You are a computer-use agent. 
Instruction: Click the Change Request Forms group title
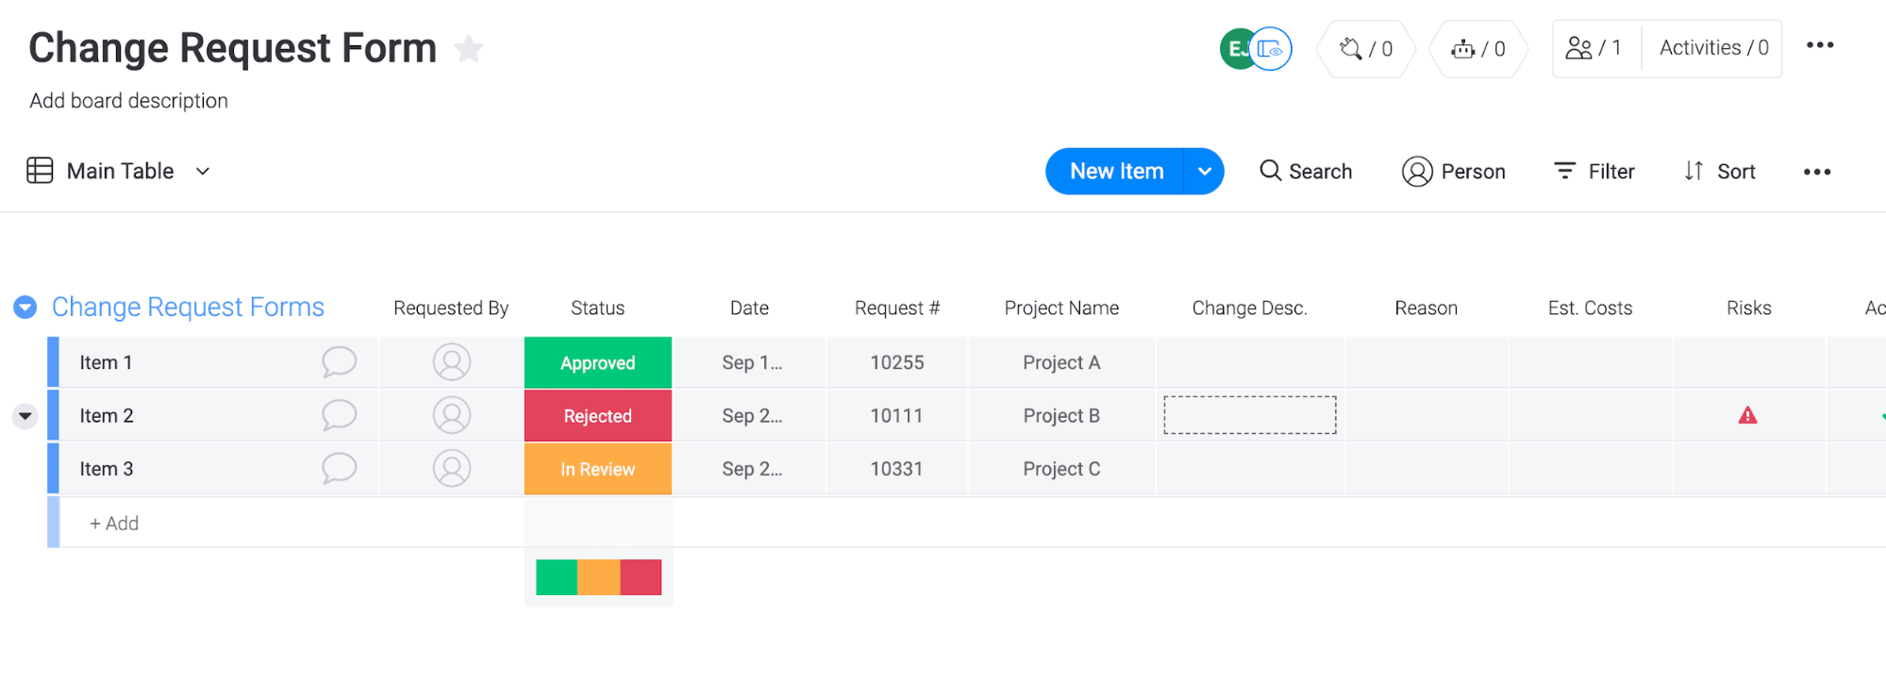[188, 307]
